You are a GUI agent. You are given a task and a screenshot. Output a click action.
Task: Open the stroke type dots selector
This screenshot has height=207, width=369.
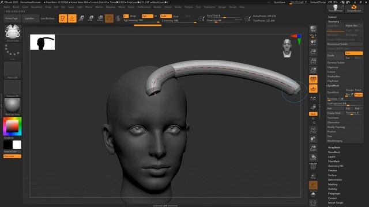coord(13,51)
